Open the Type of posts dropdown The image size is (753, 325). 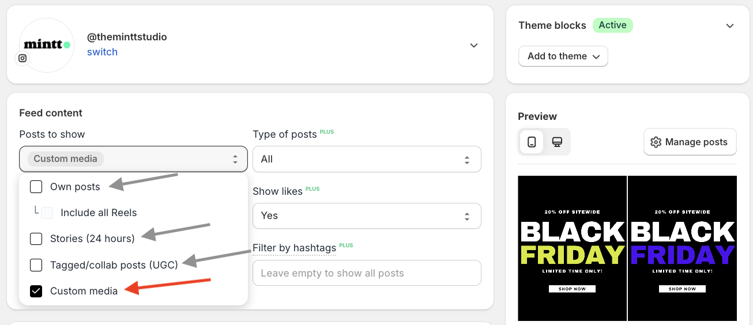(x=367, y=159)
